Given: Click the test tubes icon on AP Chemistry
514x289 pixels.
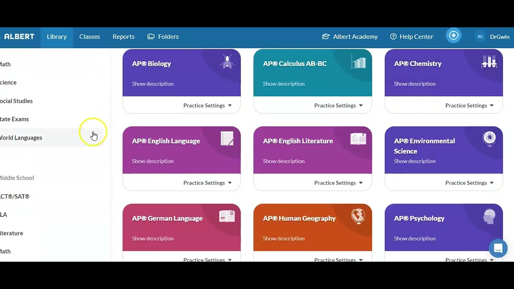Looking at the screenshot, I should click(489, 62).
